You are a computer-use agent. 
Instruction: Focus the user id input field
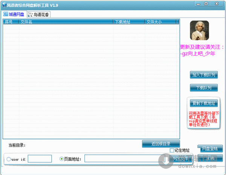[x=40, y=159]
